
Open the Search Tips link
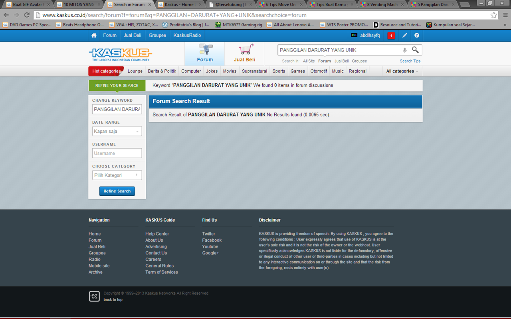click(410, 61)
